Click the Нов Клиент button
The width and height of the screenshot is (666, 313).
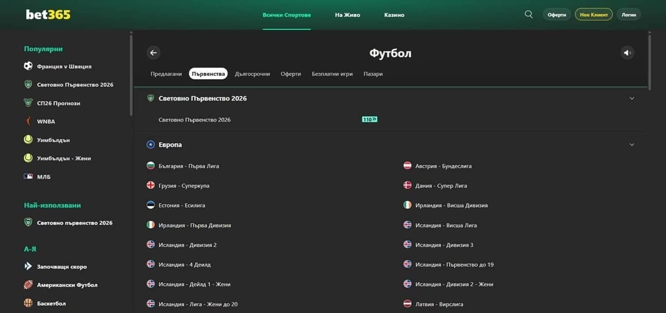click(594, 14)
